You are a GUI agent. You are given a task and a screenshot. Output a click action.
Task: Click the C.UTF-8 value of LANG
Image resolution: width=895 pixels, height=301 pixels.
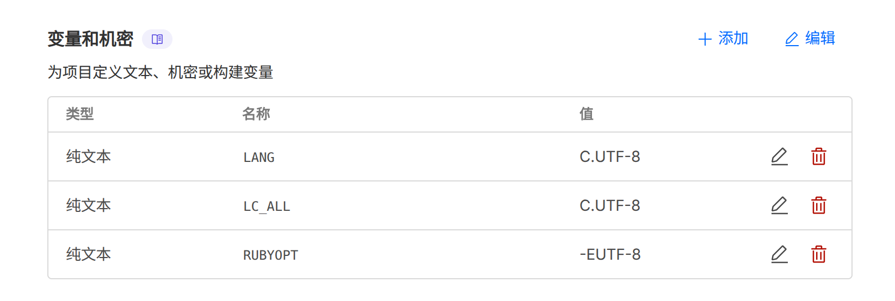(x=610, y=157)
